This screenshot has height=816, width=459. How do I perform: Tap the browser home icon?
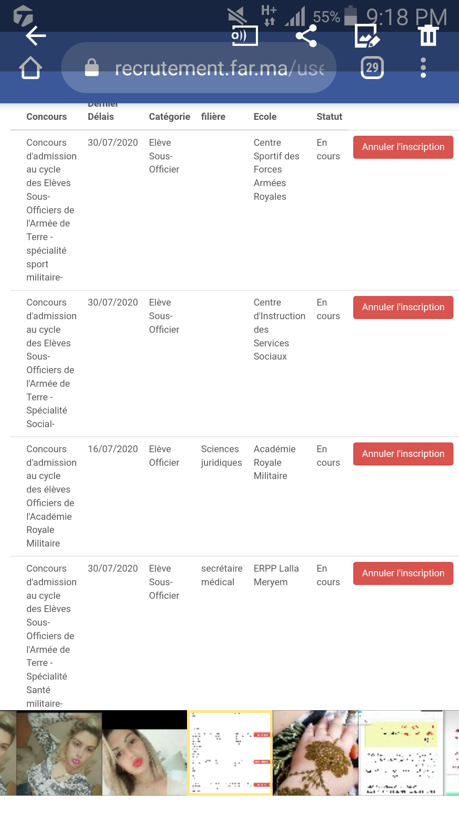click(x=31, y=68)
